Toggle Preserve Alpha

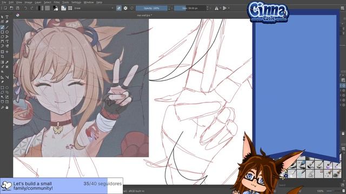click(x=125, y=8)
